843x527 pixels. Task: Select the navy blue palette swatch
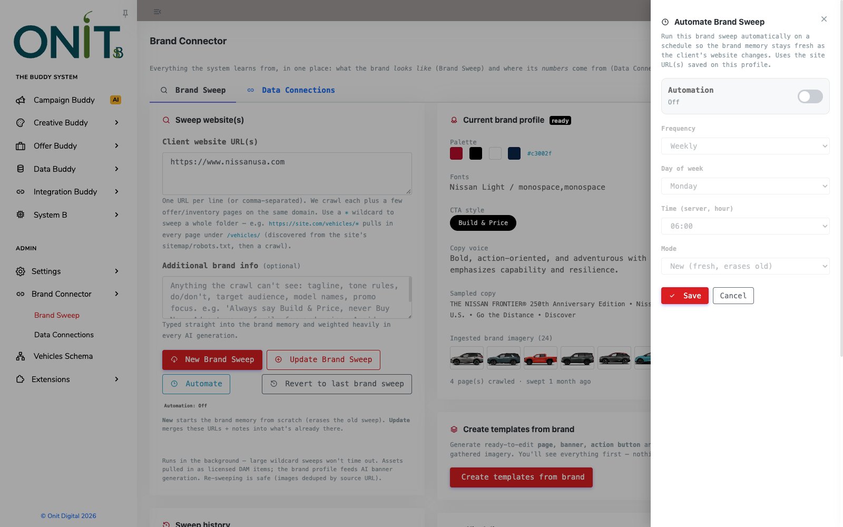coord(514,153)
